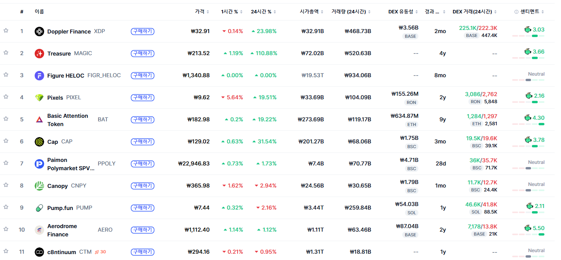The image size is (561, 260).
Task: Click the Treasure MAGIC red logo
Action: click(39, 54)
